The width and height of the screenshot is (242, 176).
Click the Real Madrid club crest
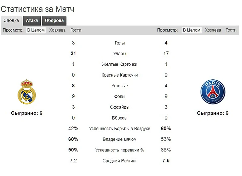coord(27,92)
